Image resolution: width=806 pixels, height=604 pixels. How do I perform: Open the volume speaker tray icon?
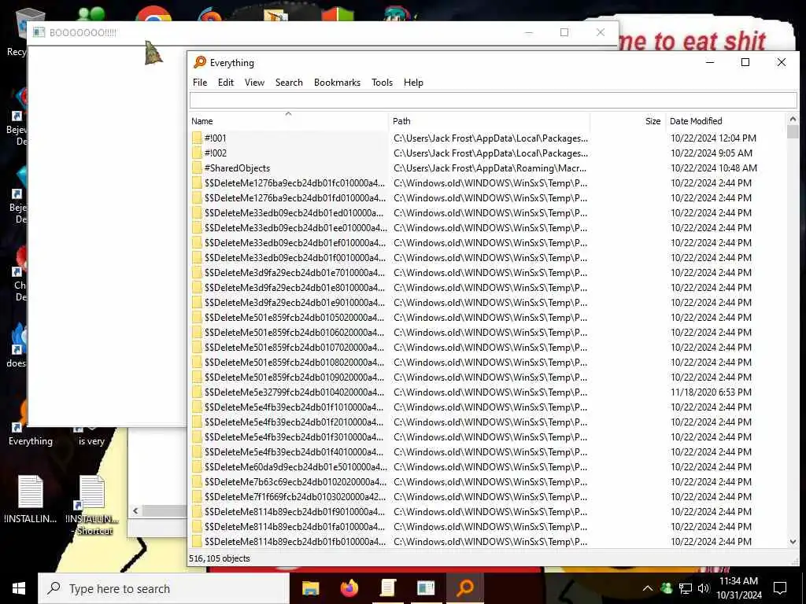click(704, 588)
